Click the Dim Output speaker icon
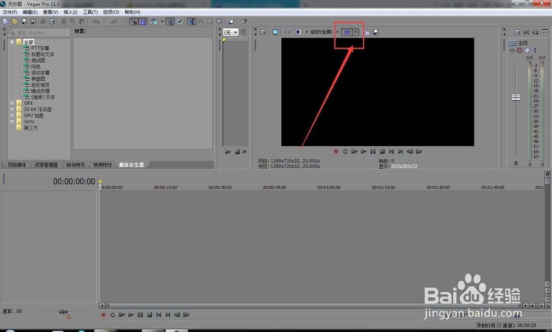 coord(535,32)
